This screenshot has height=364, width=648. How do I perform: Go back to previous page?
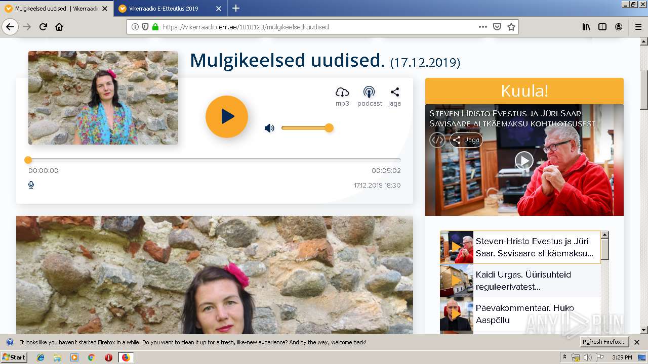[10, 27]
